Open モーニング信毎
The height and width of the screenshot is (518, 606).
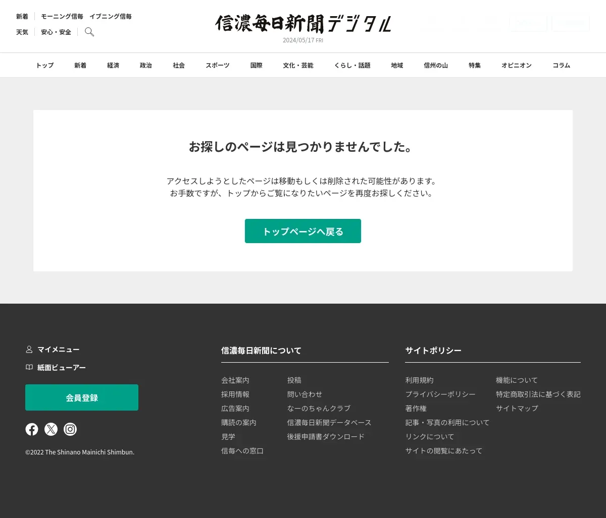point(62,17)
